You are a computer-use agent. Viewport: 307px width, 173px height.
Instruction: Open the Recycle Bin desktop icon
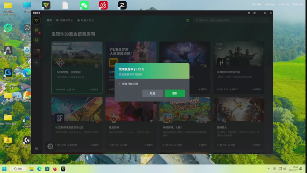click(27, 52)
